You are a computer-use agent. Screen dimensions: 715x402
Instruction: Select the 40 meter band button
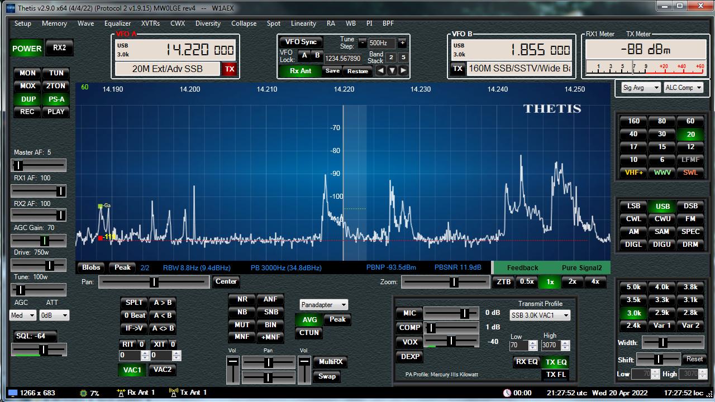point(633,134)
